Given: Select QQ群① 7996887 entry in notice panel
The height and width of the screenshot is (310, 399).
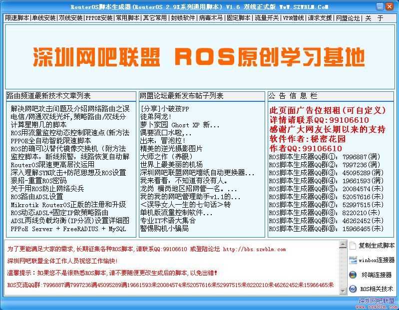Looking at the screenshot, I should point(325,157).
